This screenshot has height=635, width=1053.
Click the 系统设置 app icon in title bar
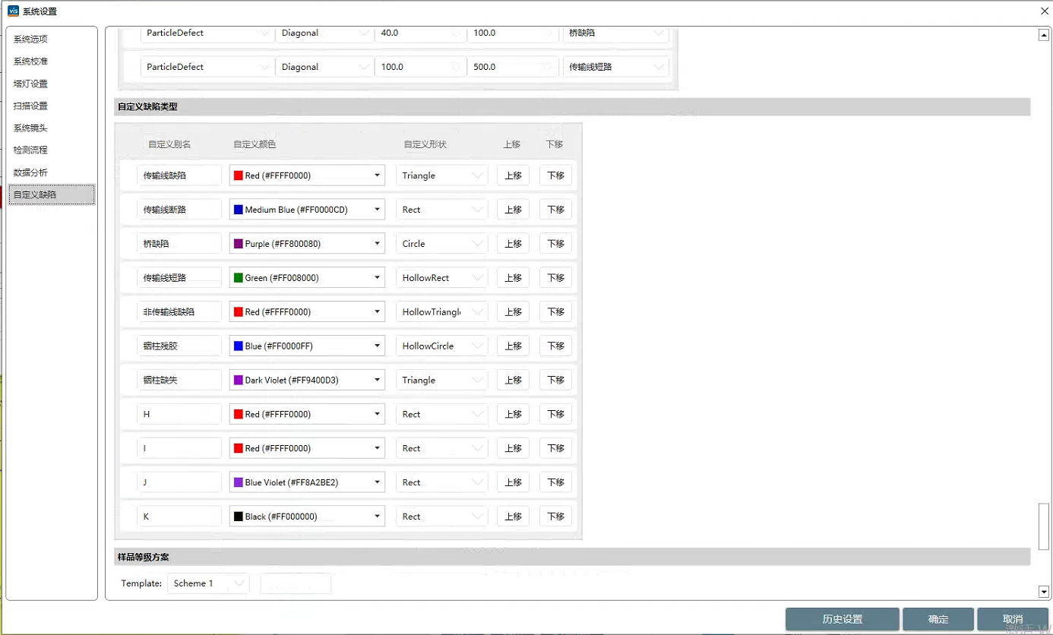[13, 11]
